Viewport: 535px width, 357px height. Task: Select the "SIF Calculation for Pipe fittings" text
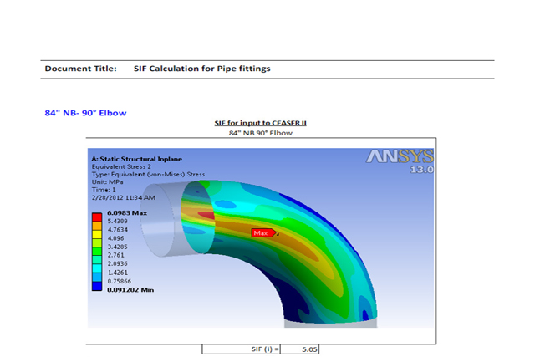coord(201,69)
